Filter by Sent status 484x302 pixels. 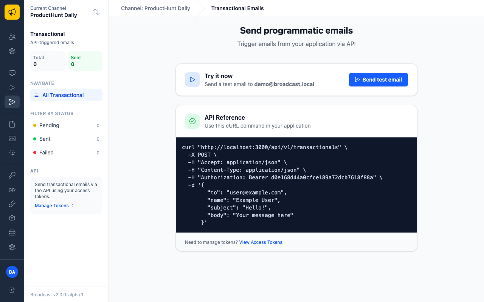66,139
